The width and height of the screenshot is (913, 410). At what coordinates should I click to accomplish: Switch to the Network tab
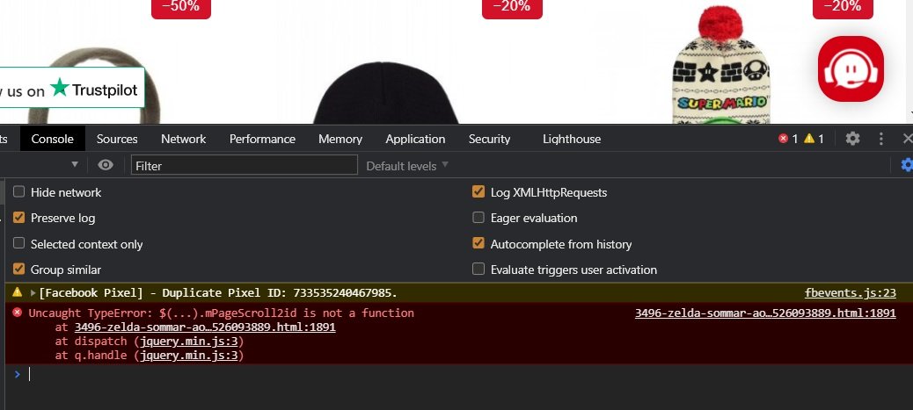(184, 139)
